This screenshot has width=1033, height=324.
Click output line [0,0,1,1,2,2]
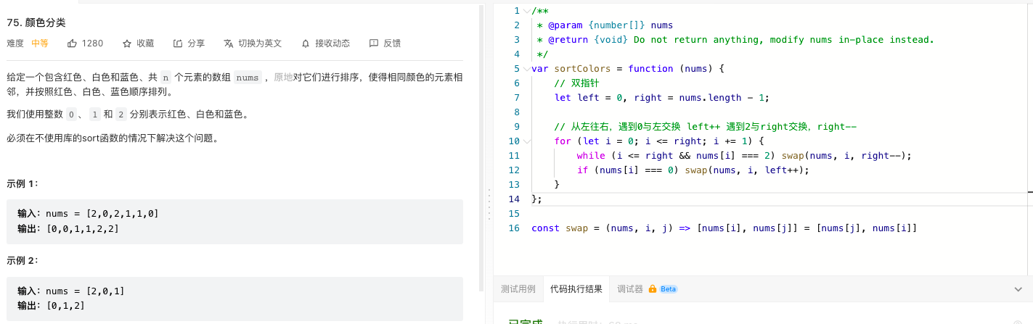pos(68,229)
